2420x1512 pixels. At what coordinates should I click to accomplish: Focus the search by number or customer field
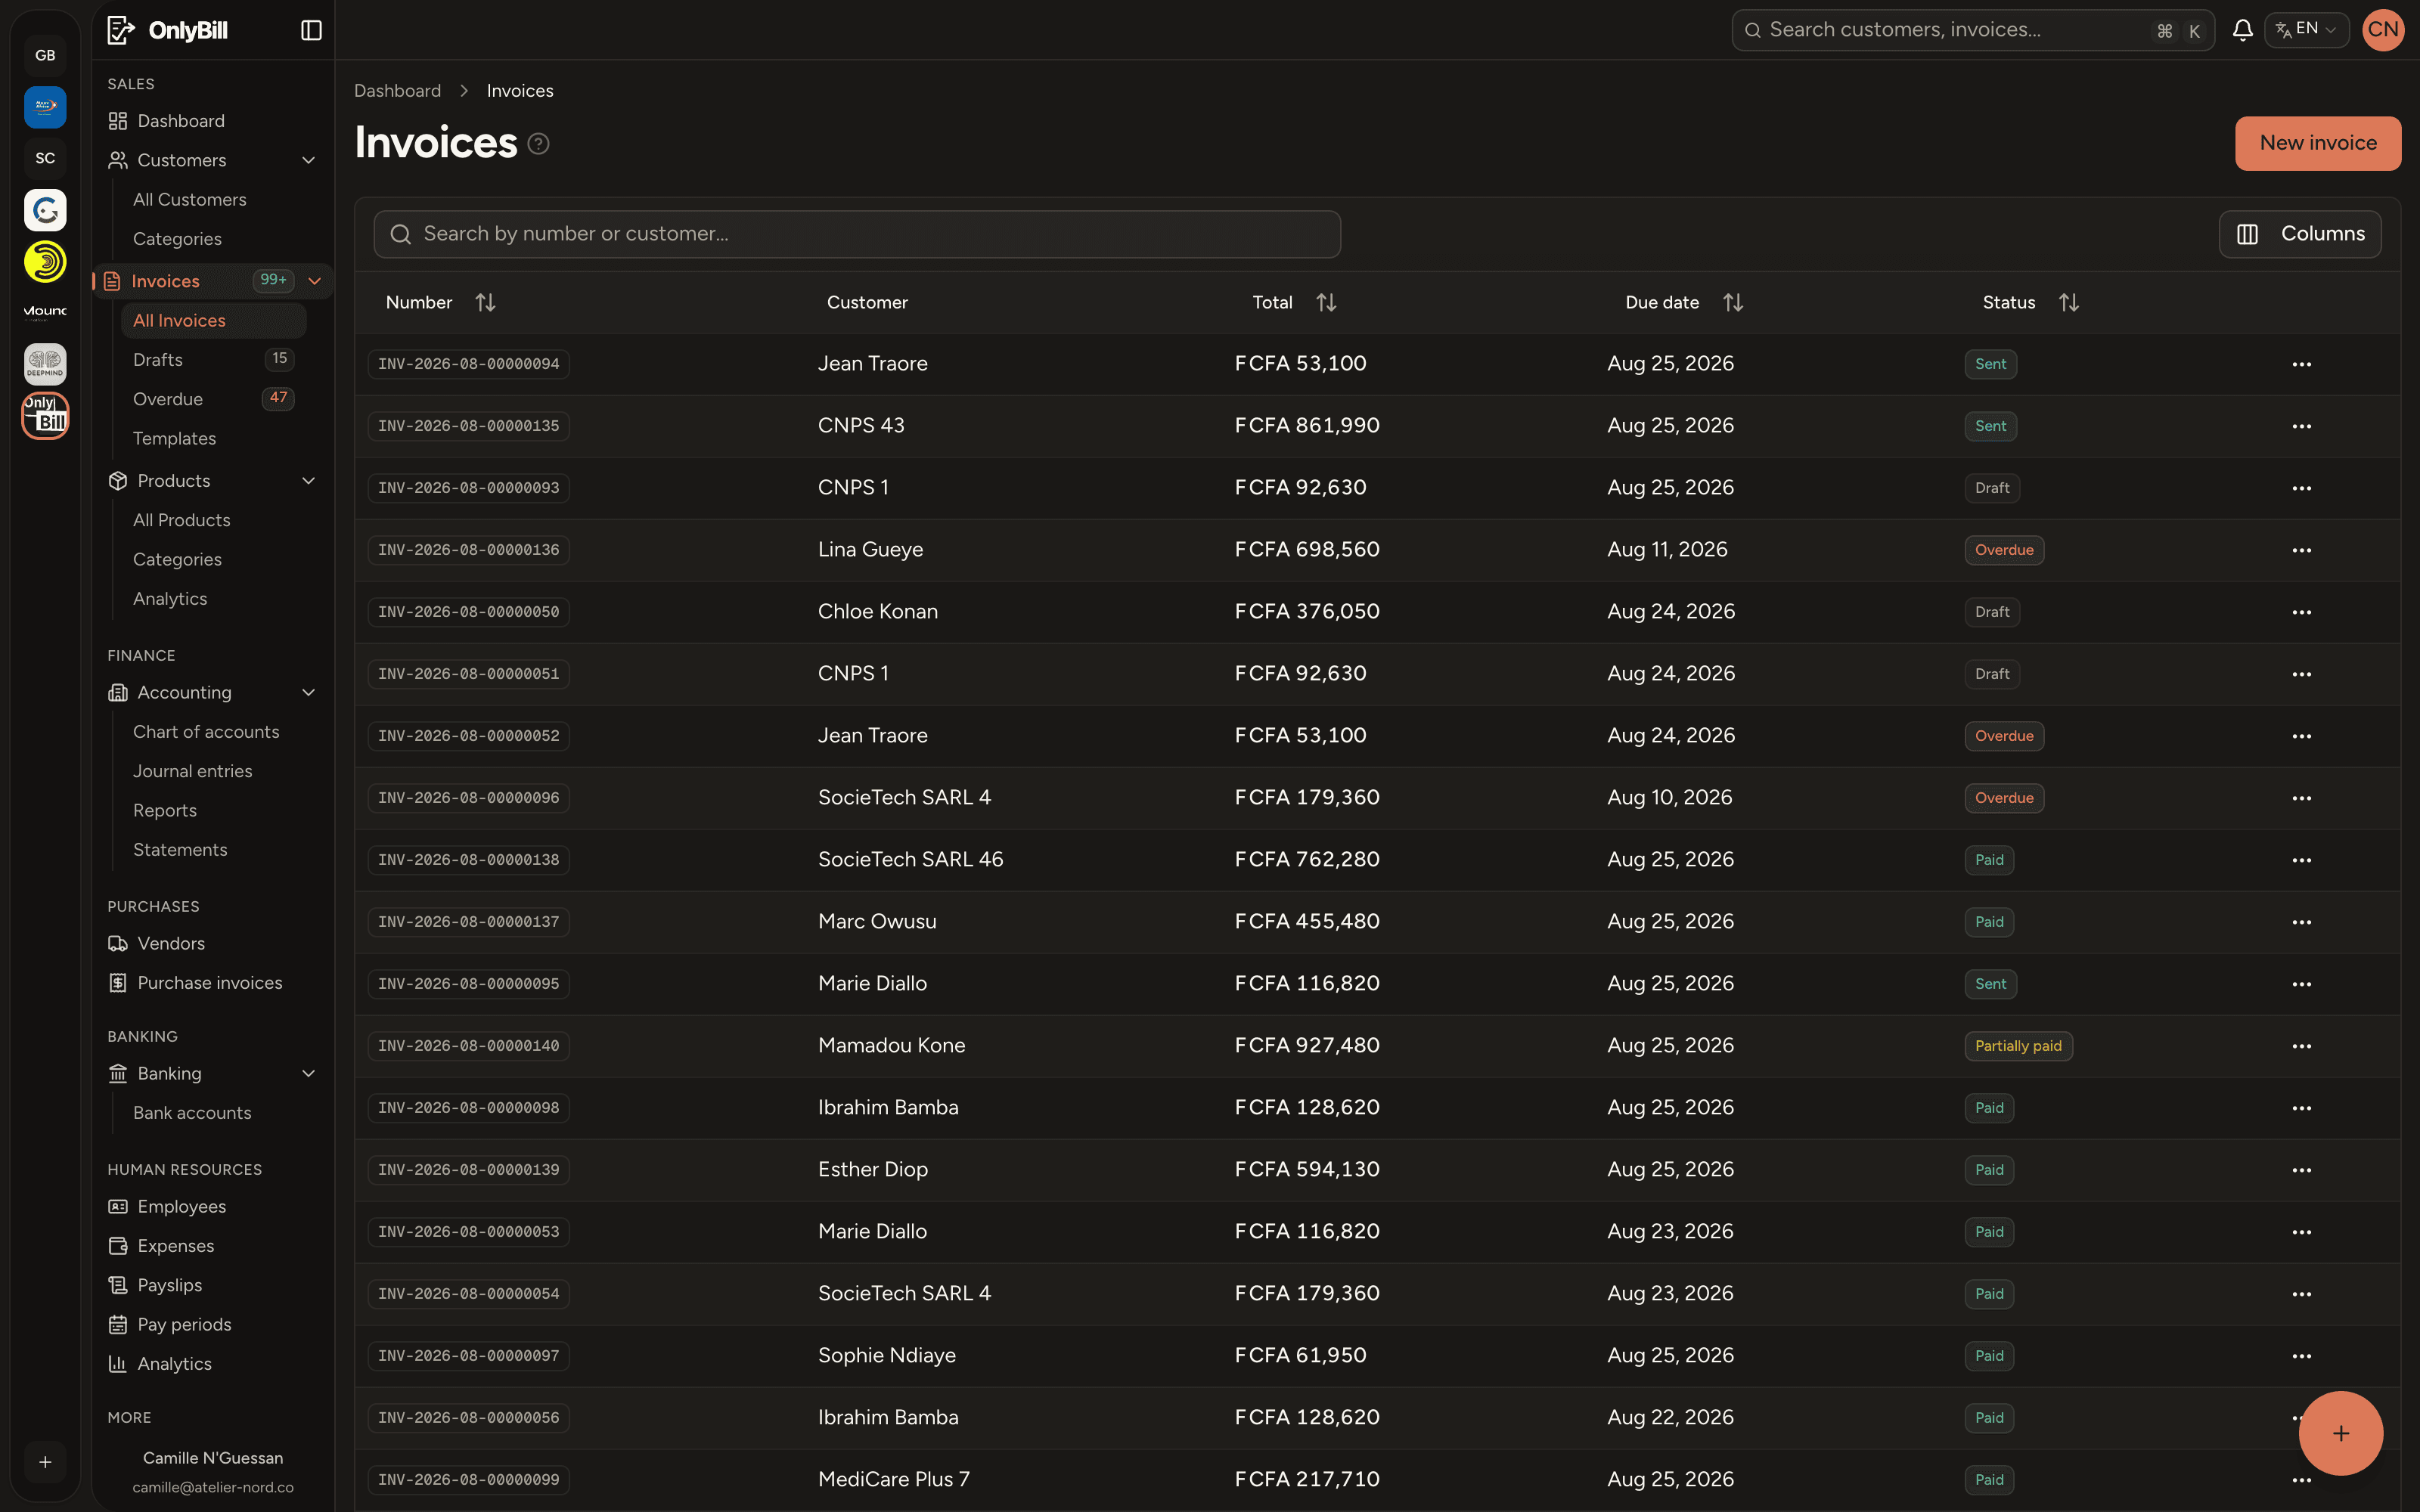[x=857, y=234]
